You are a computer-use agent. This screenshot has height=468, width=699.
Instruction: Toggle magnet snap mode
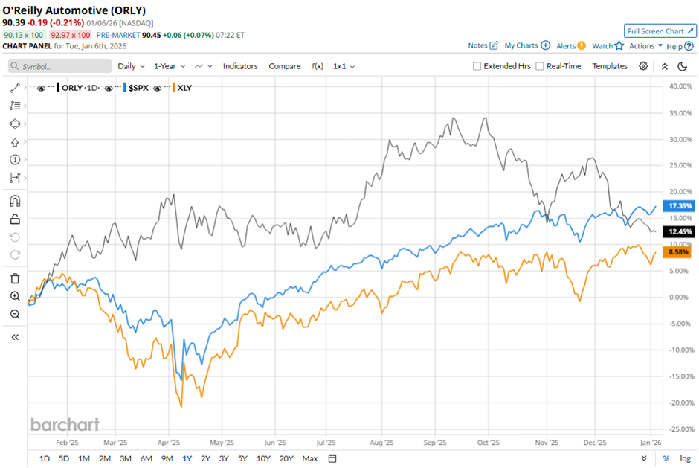[x=15, y=201]
